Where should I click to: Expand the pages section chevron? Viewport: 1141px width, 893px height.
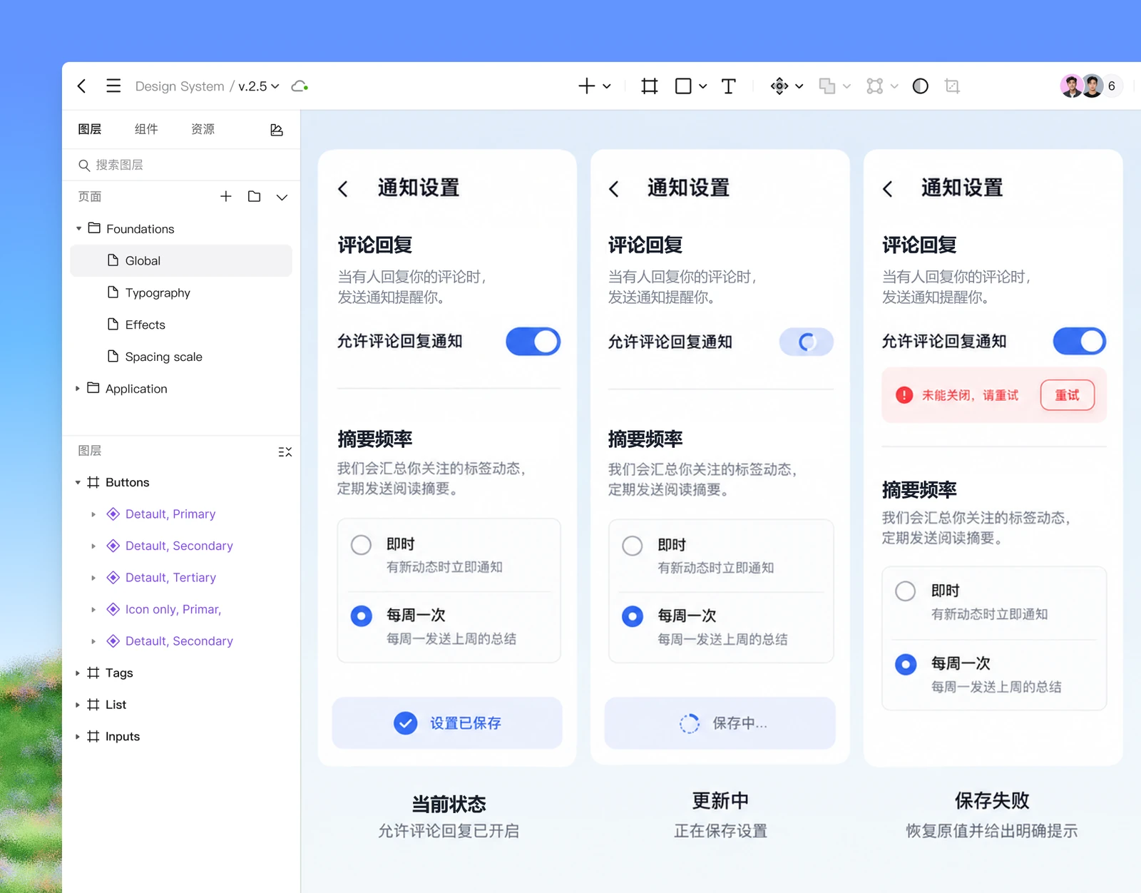tap(282, 197)
